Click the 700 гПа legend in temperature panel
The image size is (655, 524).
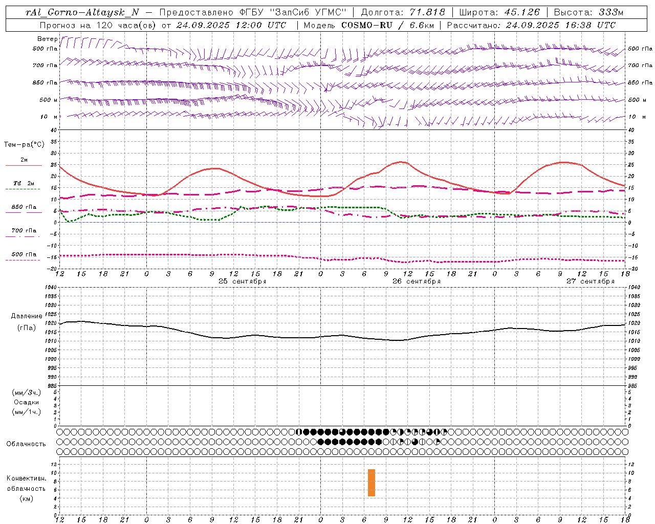pyautogui.click(x=24, y=231)
